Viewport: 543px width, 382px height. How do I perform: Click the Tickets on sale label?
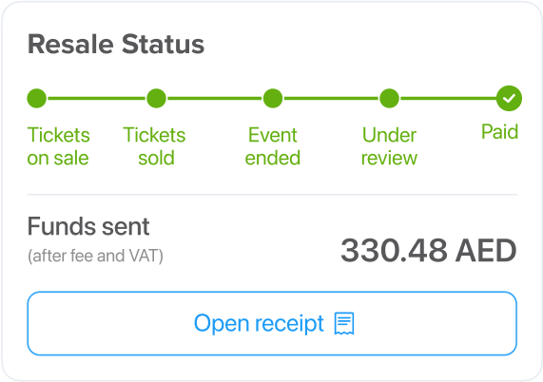click(x=59, y=146)
